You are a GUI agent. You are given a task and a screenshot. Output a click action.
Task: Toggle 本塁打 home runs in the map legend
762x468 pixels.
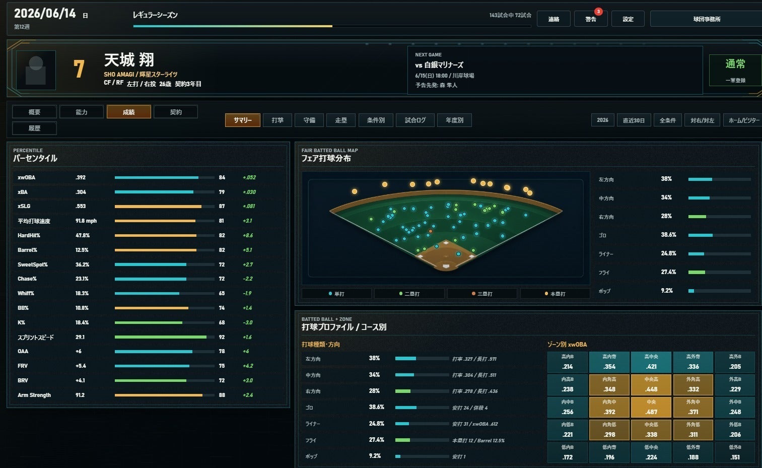(x=555, y=294)
